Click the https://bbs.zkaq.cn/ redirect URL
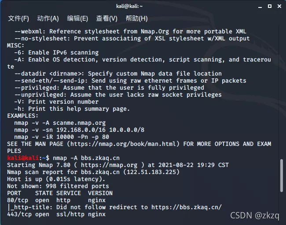The width and height of the screenshot is (286, 225). 187,207
